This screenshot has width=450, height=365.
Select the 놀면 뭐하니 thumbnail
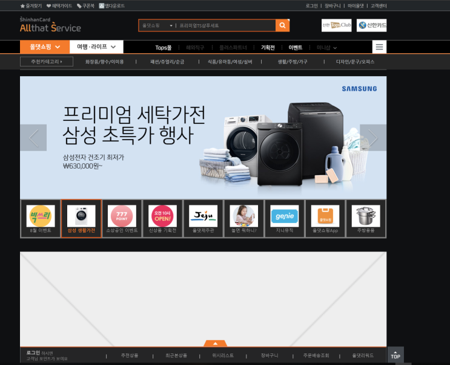(244, 219)
